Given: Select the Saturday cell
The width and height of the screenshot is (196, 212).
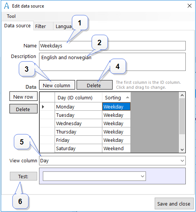Looking at the screenshot, I should pyautogui.click(x=78, y=148).
